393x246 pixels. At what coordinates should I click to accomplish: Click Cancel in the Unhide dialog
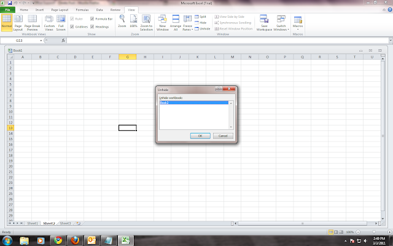click(223, 136)
